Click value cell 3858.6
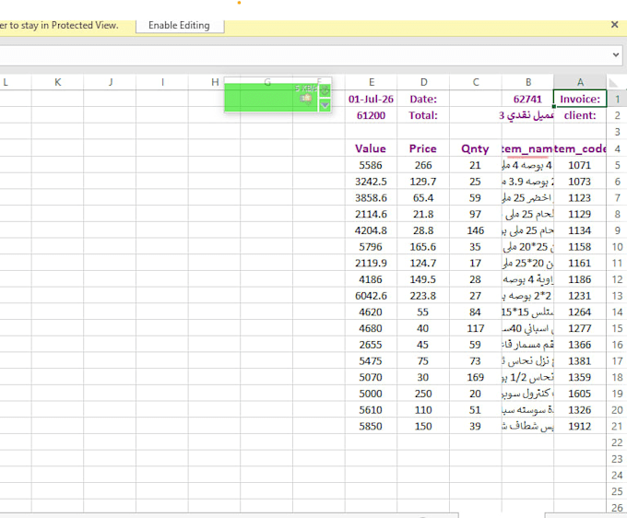This screenshot has width=627, height=518. tap(371, 198)
